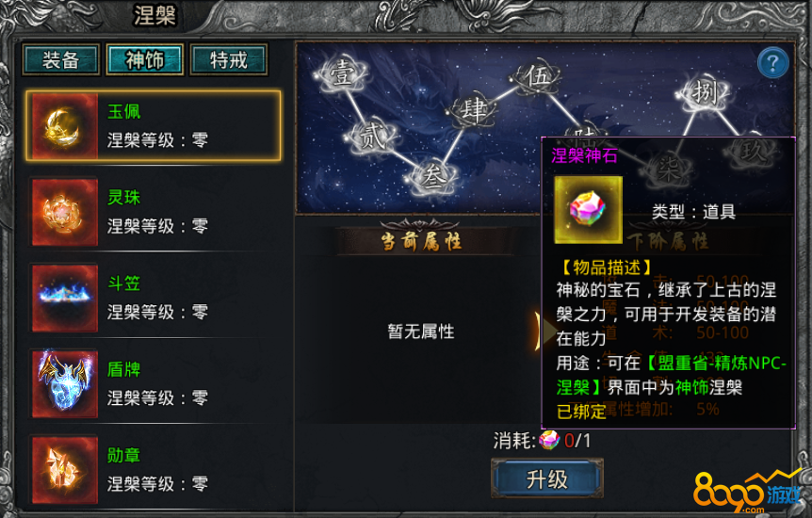
Task: Open the 特戒 tab
Action: [x=229, y=60]
